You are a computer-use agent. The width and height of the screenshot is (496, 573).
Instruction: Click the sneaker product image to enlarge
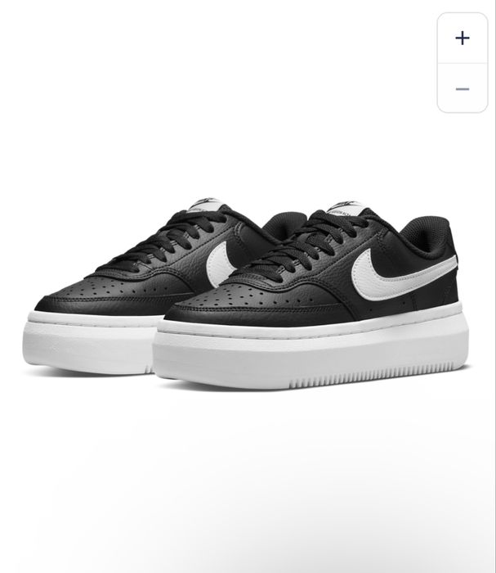point(247,292)
